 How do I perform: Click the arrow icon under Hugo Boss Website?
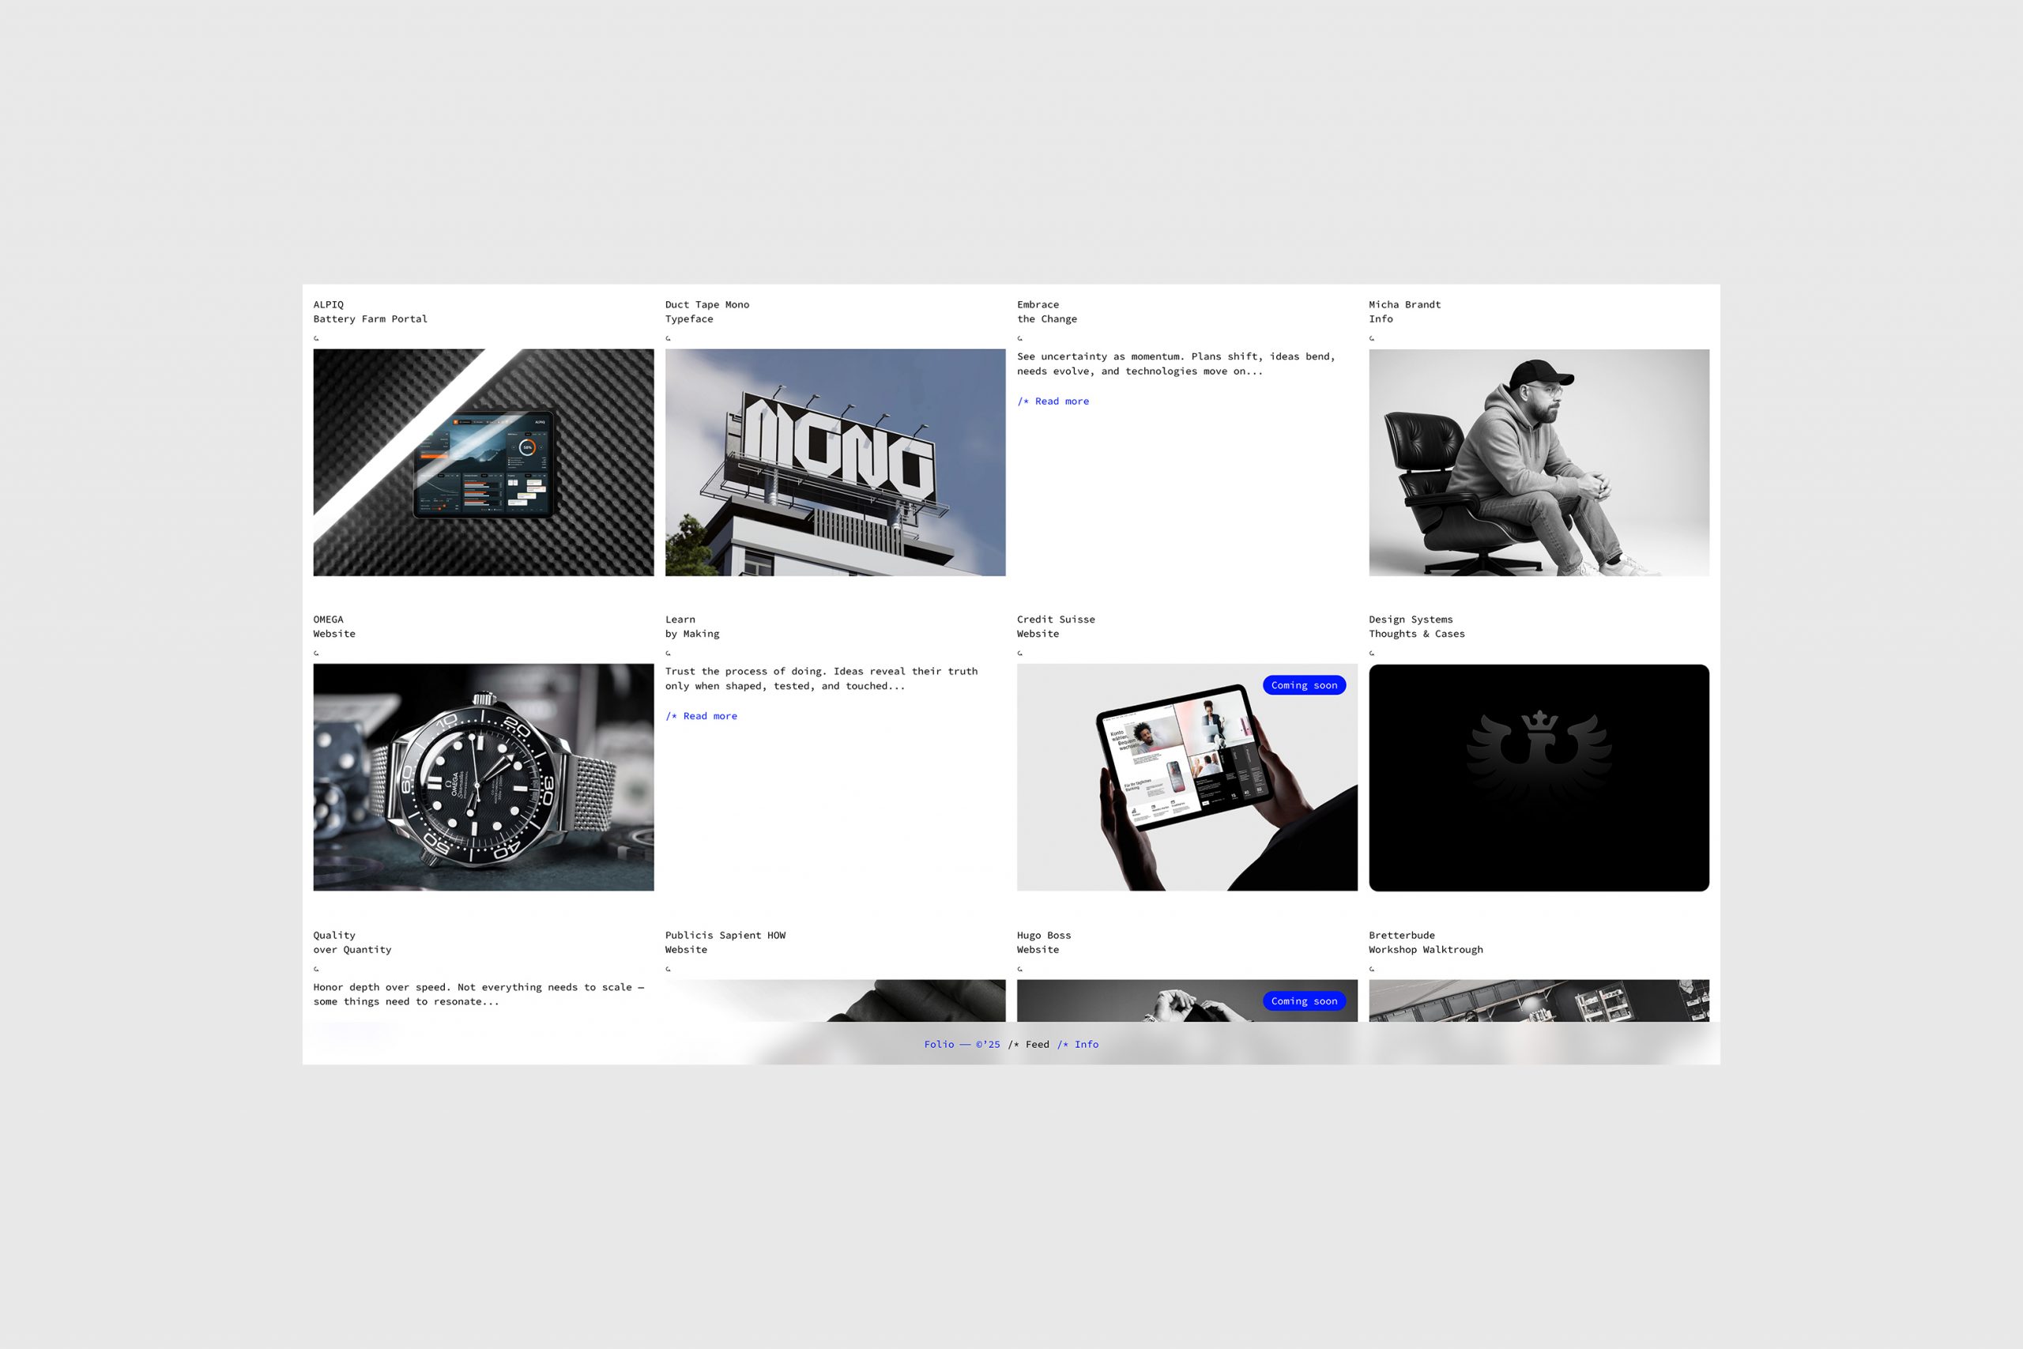click(x=1020, y=969)
